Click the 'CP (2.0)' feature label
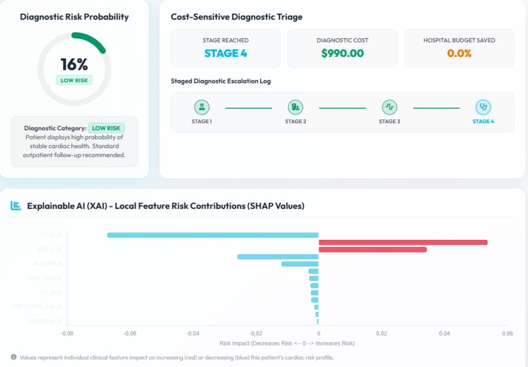Image resolution: width=528 pixels, height=367 pixels. click(x=51, y=235)
